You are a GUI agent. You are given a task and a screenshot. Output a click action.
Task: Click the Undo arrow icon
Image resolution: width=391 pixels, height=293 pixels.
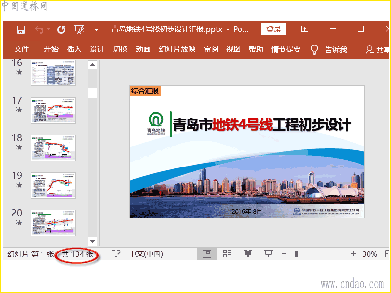[39, 30]
